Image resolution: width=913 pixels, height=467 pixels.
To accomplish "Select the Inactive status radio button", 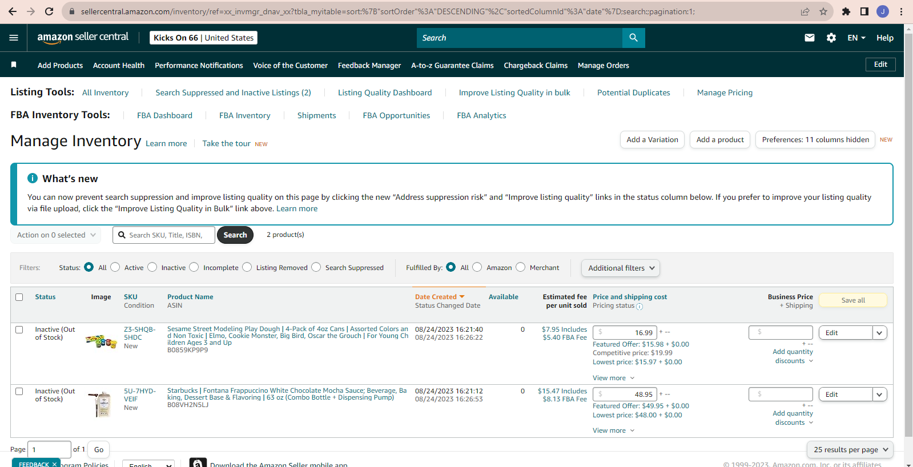I will (x=152, y=267).
